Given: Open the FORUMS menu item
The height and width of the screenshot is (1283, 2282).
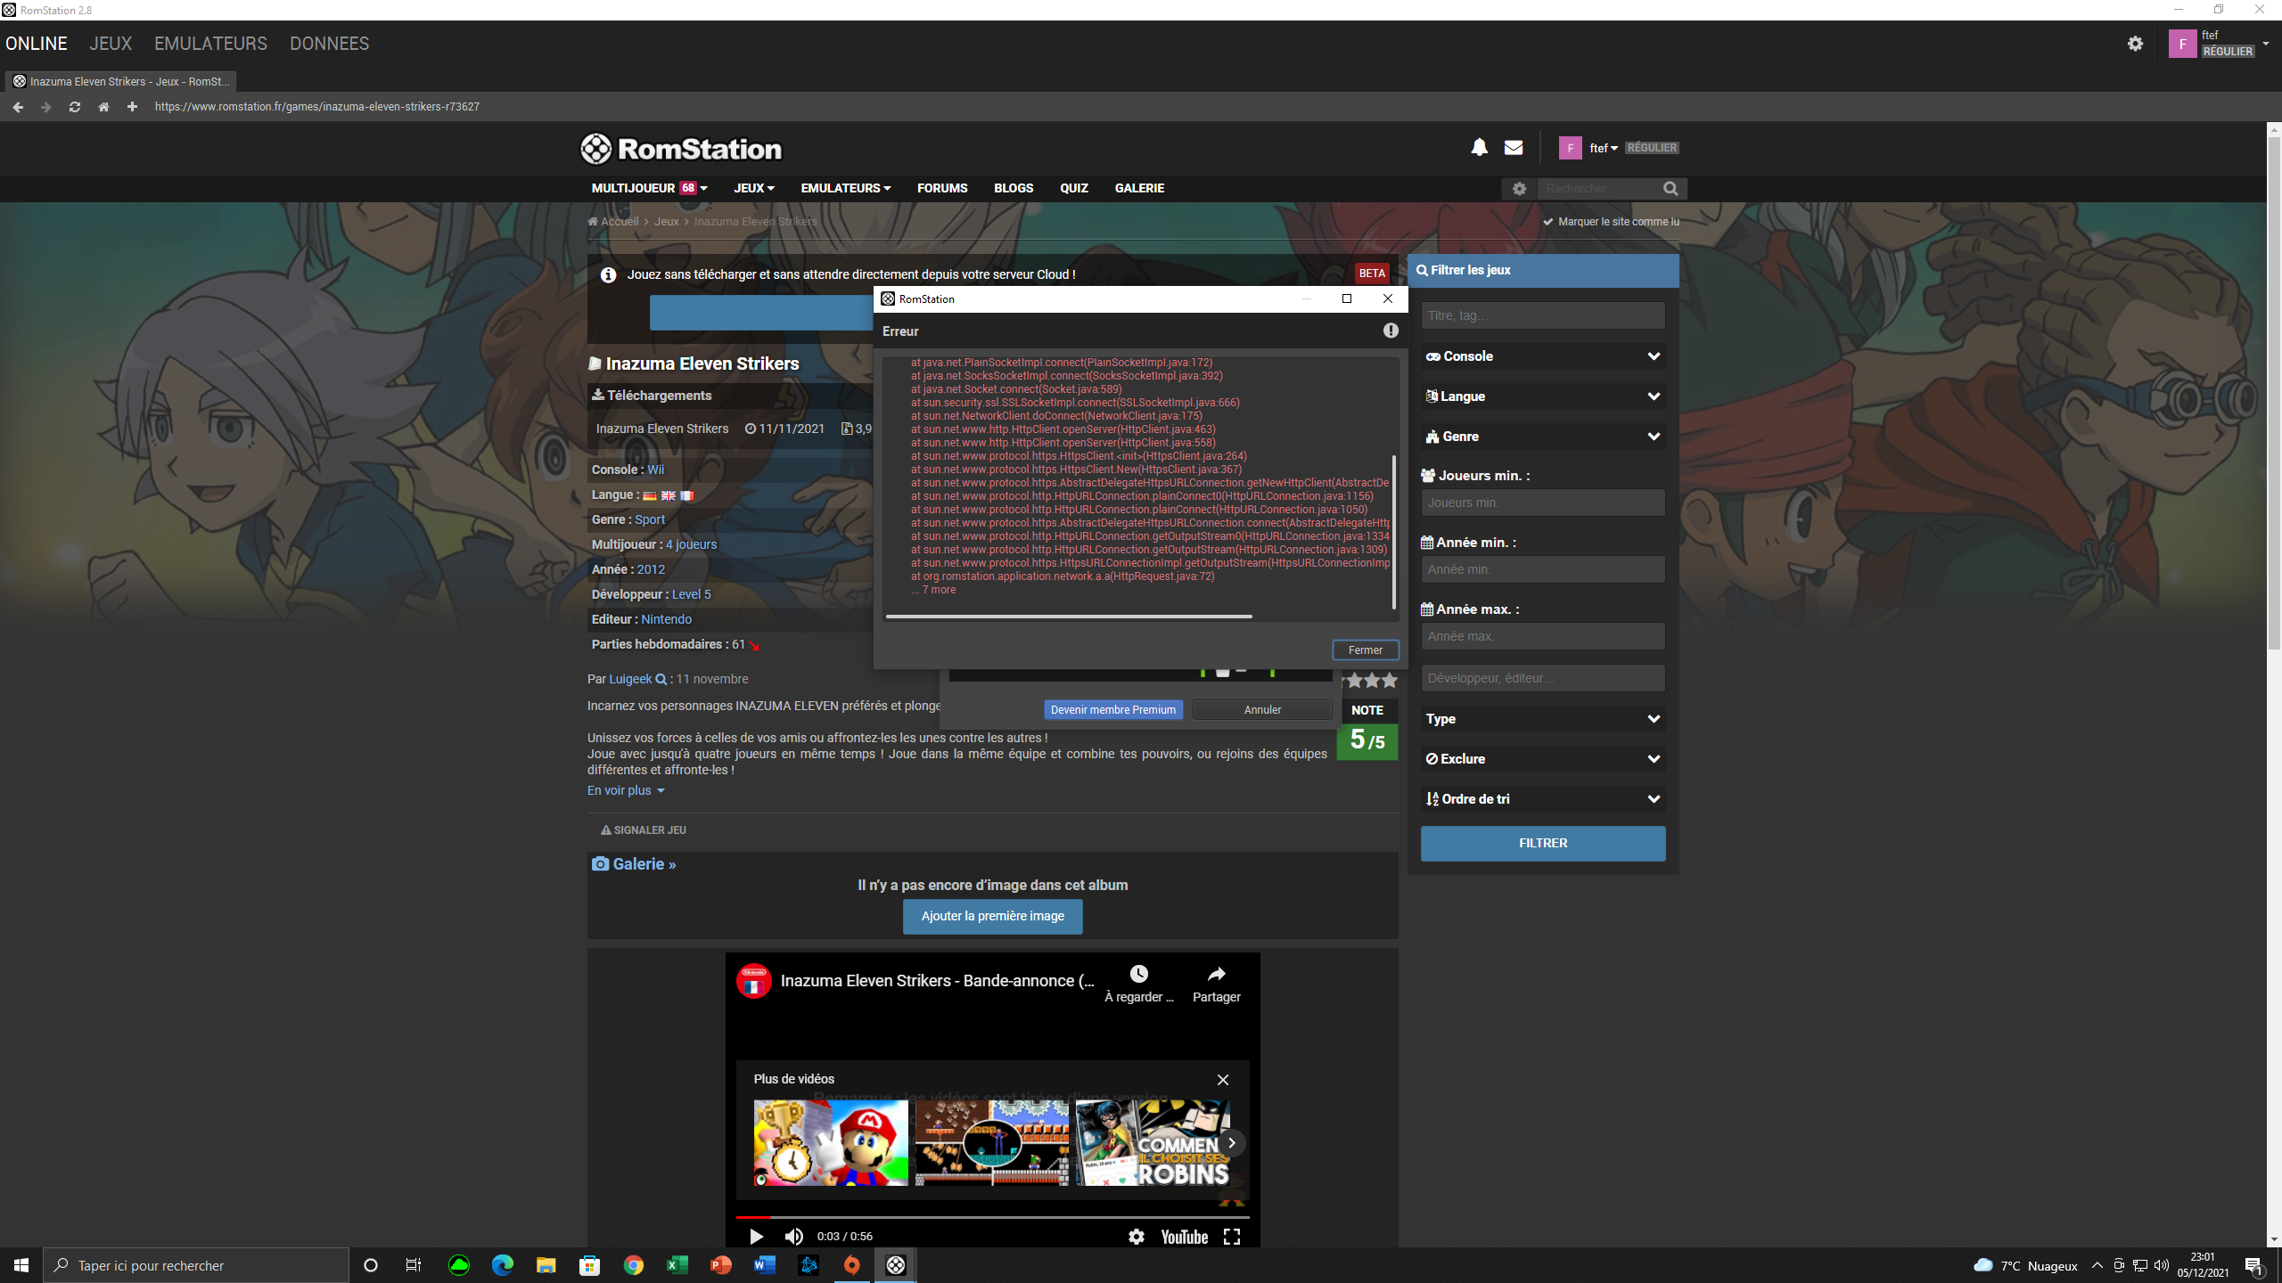Looking at the screenshot, I should click(942, 188).
